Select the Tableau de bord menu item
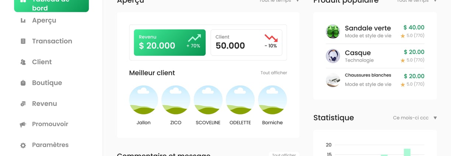 point(51,4)
